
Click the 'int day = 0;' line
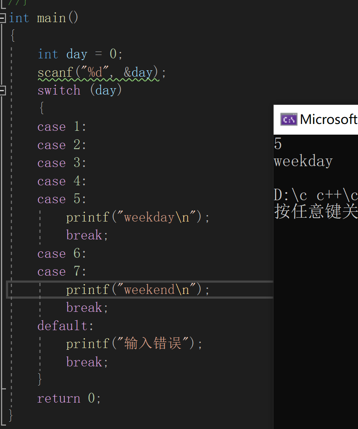pyautogui.click(x=80, y=54)
